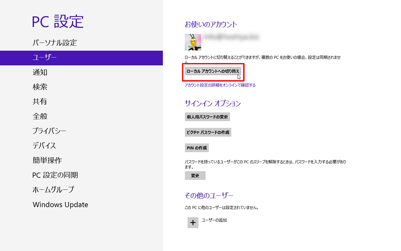Click text この PC に他のユーザーは設定されていません。
The image size is (401, 251).
click(x=221, y=208)
